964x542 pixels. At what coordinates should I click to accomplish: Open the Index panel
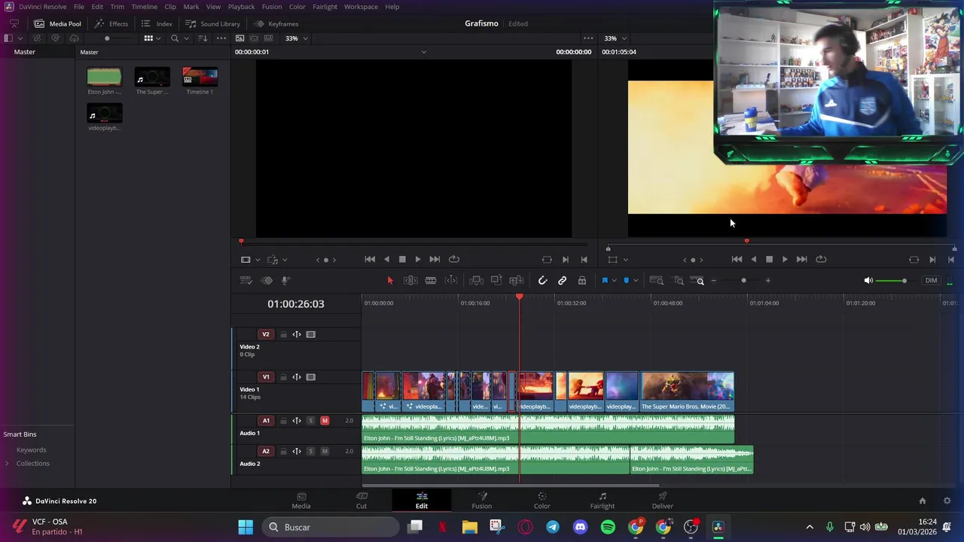[157, 23]
